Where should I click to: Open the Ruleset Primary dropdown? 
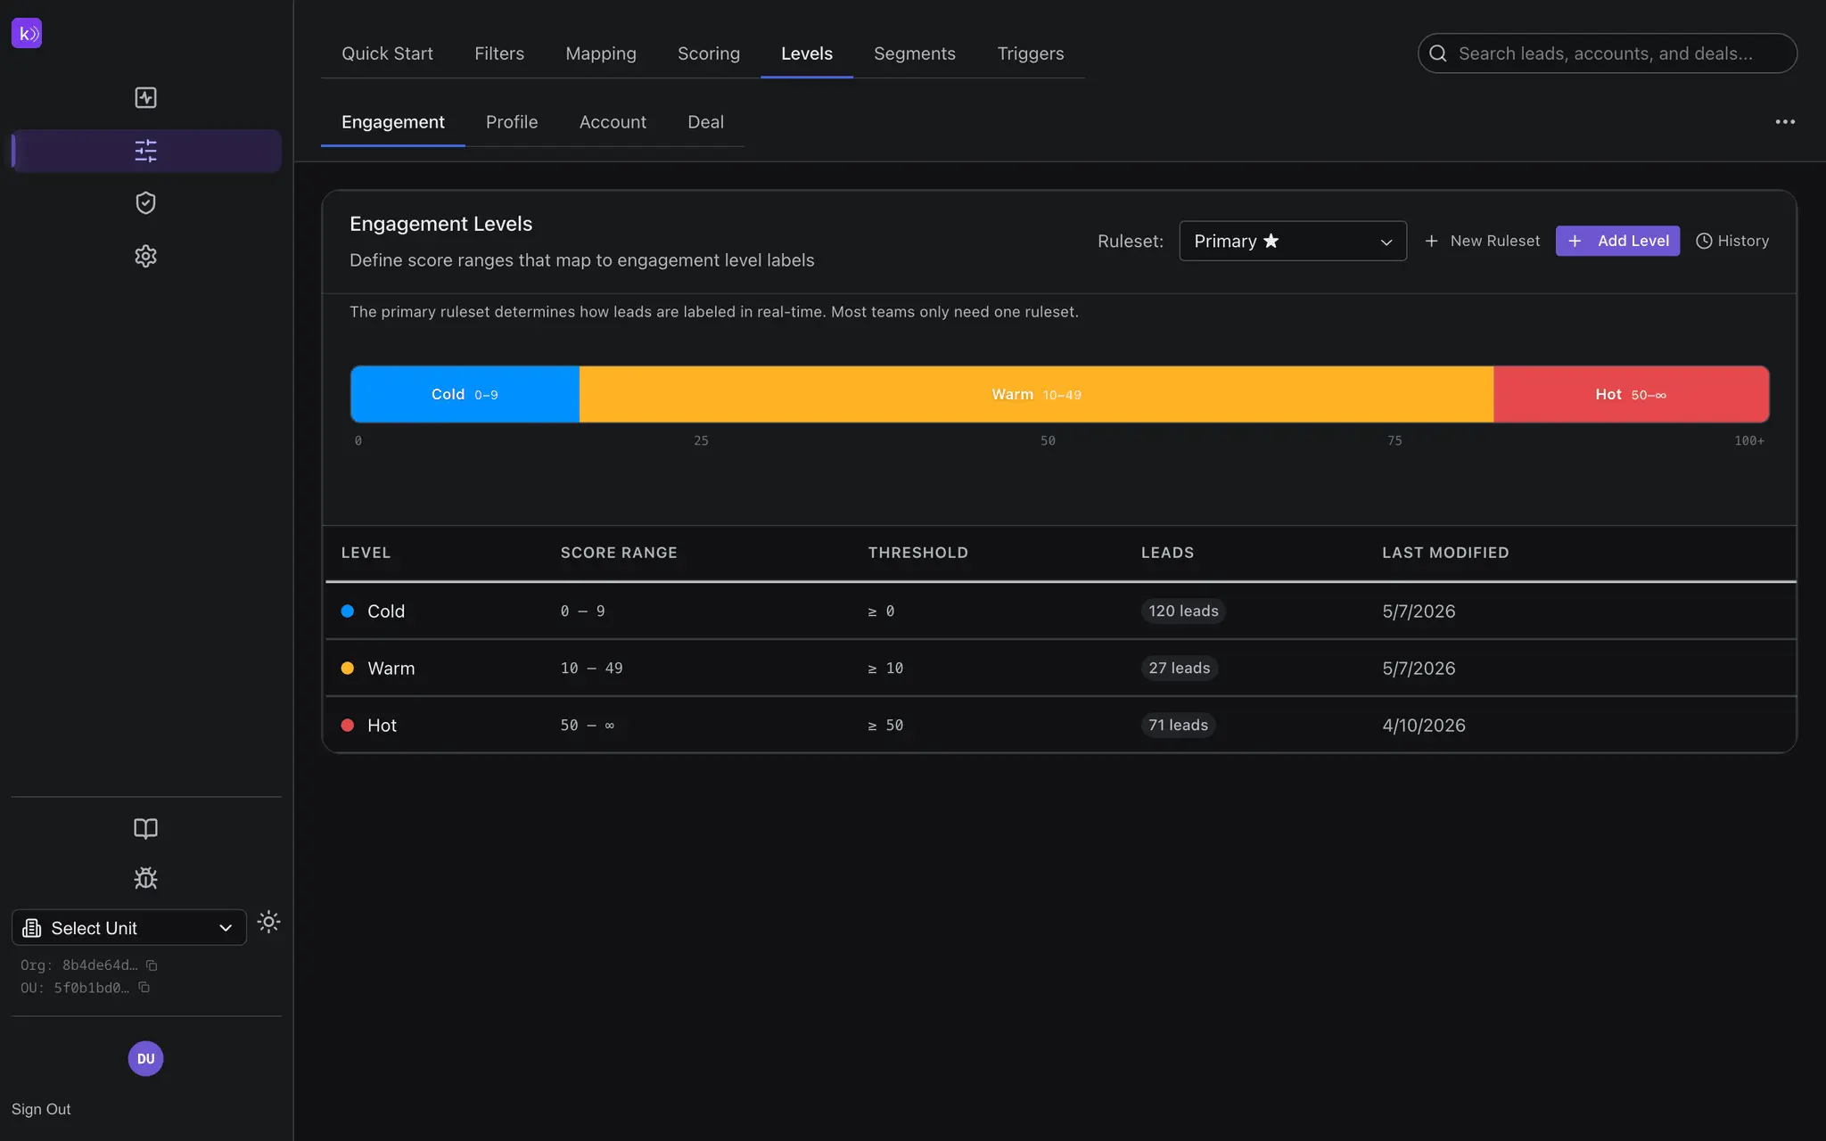(1293, 242)
